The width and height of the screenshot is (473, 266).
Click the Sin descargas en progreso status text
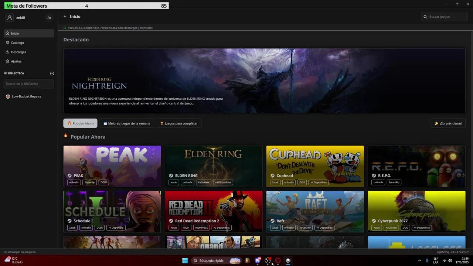click(20, 252)
